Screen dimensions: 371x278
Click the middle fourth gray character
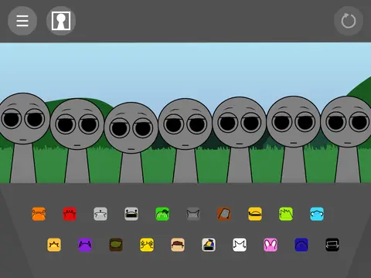pos(185,141)
